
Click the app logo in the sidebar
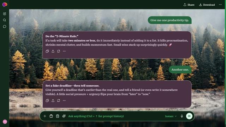click(5, 5)
